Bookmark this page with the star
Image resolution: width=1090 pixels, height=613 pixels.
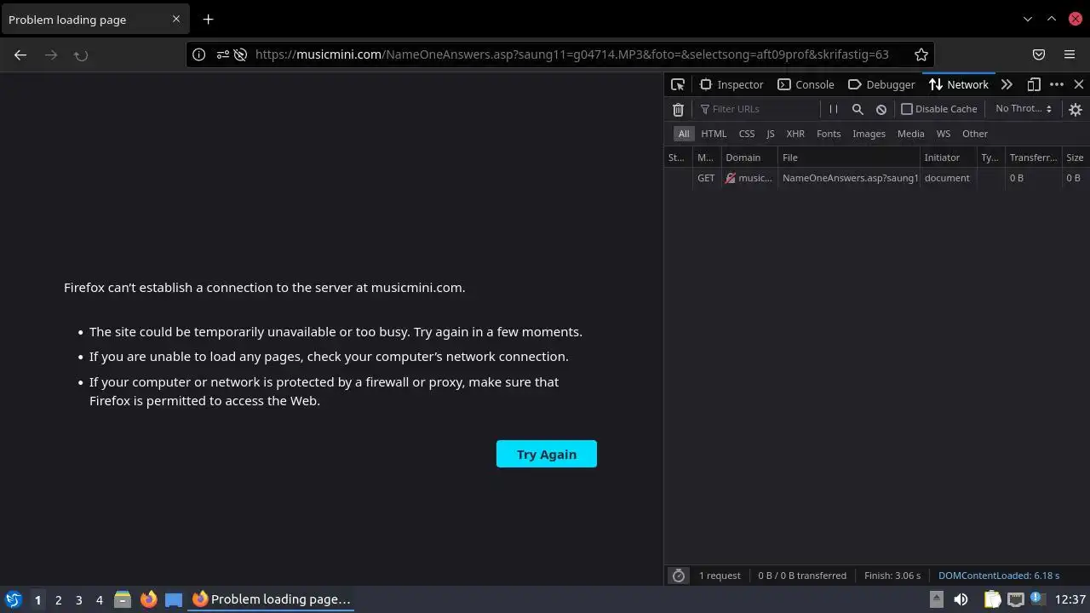921,54
